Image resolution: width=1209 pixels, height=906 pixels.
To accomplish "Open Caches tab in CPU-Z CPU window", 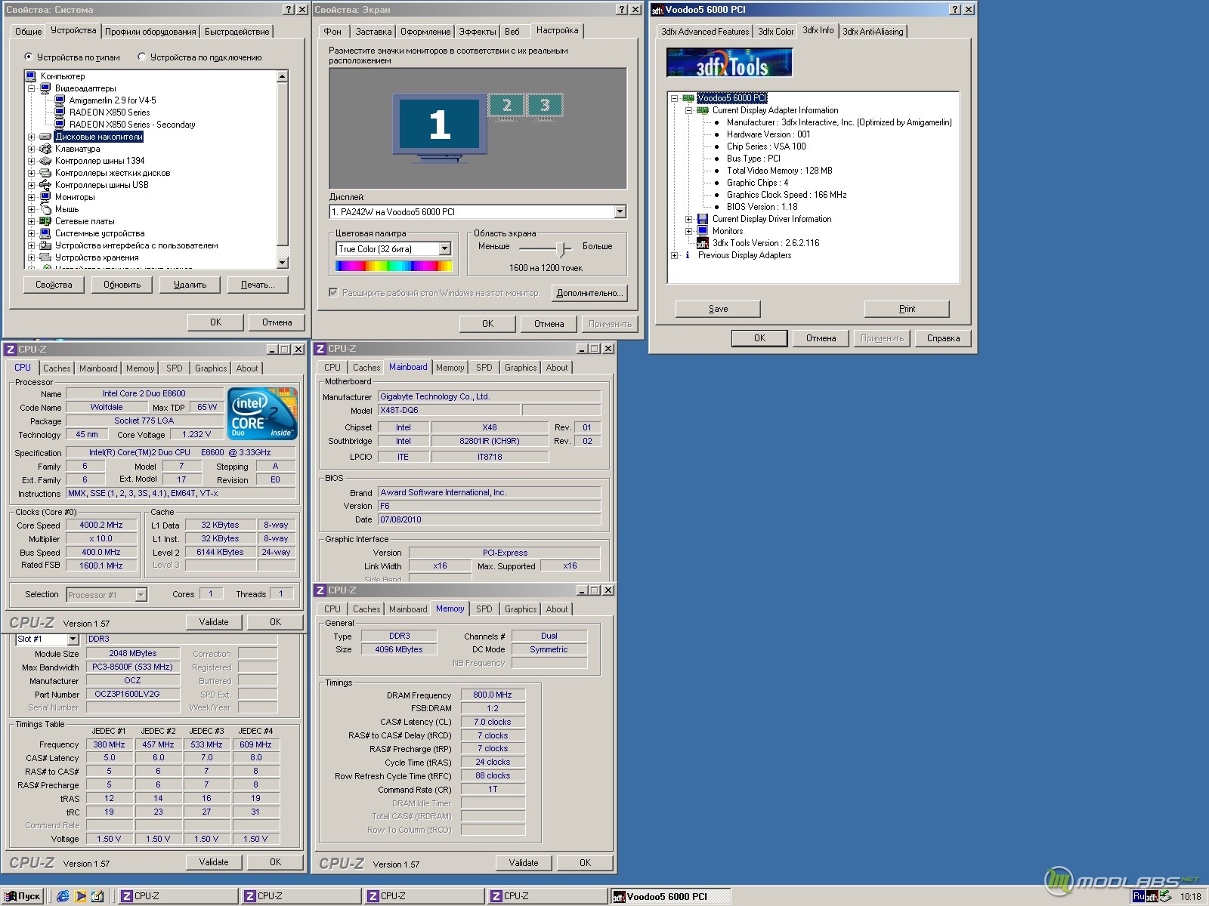I will [x=57, y=368].
